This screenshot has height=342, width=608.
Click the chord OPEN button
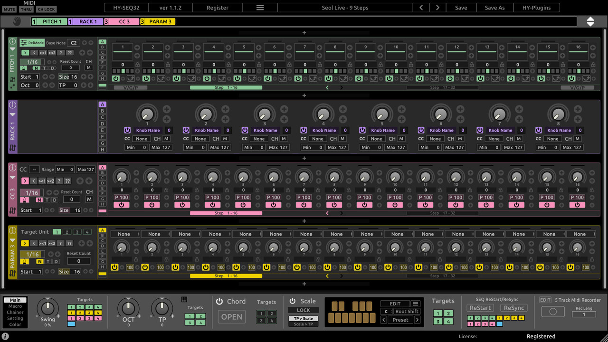click(232, 317)
